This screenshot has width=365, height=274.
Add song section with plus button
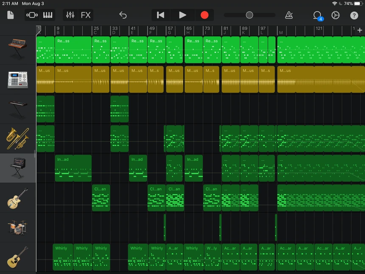click(x=359, y=30)
